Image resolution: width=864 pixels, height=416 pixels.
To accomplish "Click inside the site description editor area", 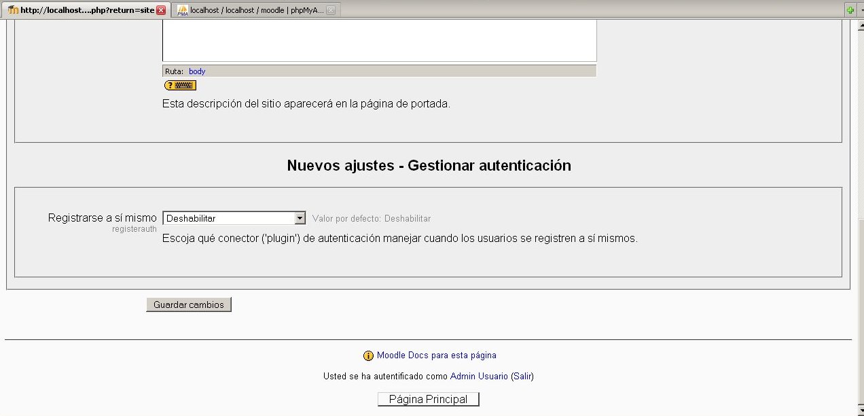I will pos(379,41).
